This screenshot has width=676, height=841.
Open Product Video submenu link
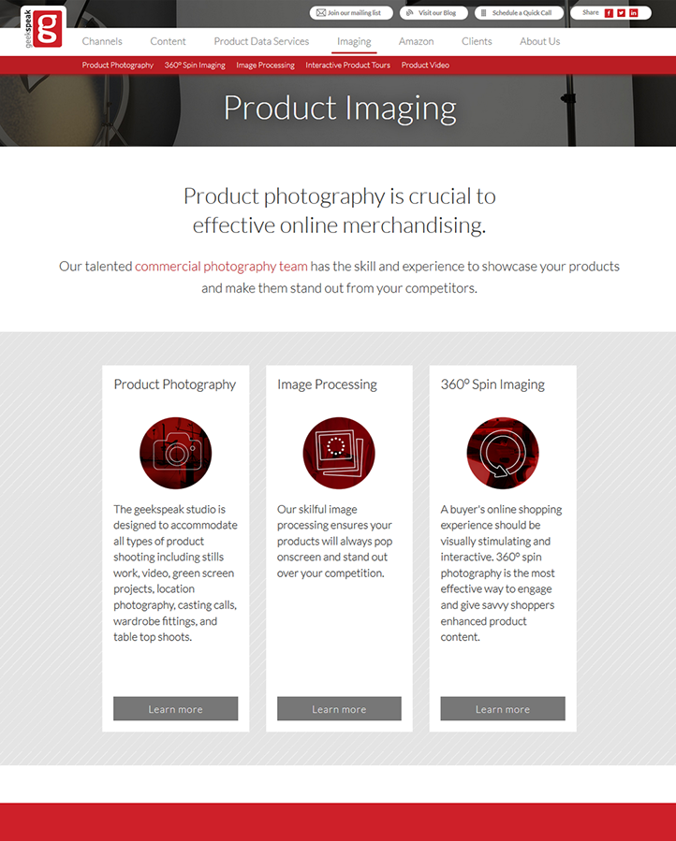[x=425, y=65]
